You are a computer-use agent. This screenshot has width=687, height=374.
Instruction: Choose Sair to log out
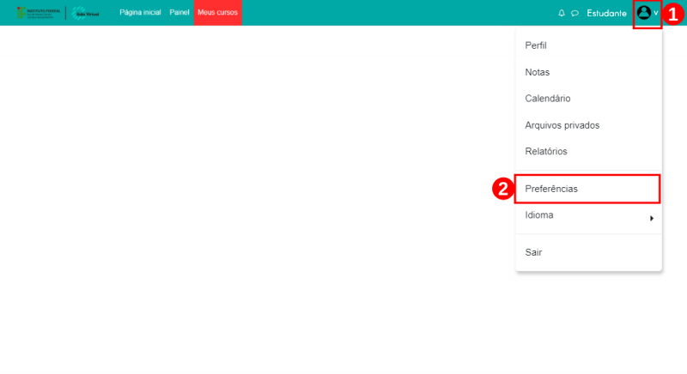(x=588, y=252)
